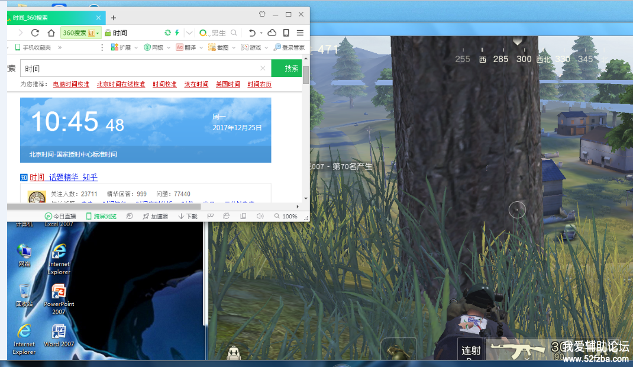This screenshot has height=367, width=633.
Task: Expand the dropdown arrow next to 游戏
Action: click(x=266, y=47)
